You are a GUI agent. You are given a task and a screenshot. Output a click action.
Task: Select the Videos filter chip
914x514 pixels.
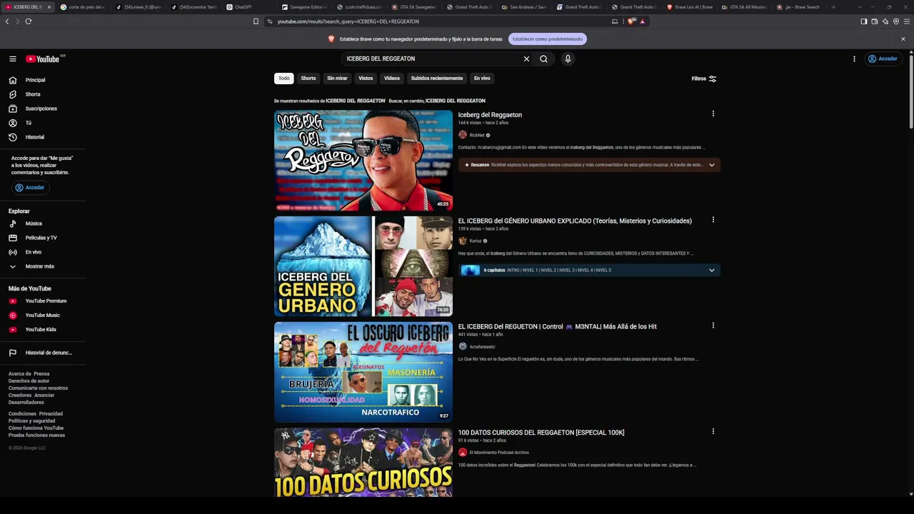click(392, 79)
